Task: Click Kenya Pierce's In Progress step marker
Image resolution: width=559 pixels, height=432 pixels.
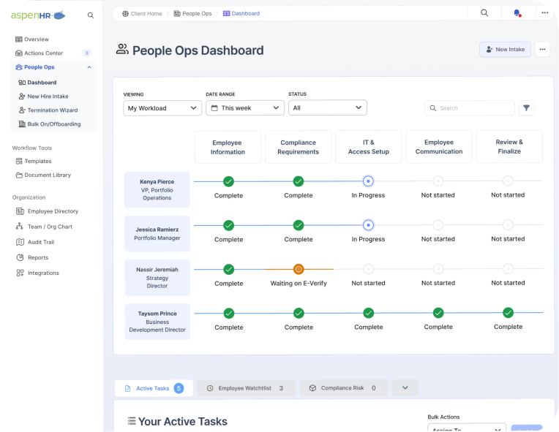Action: tap(368, 181)
